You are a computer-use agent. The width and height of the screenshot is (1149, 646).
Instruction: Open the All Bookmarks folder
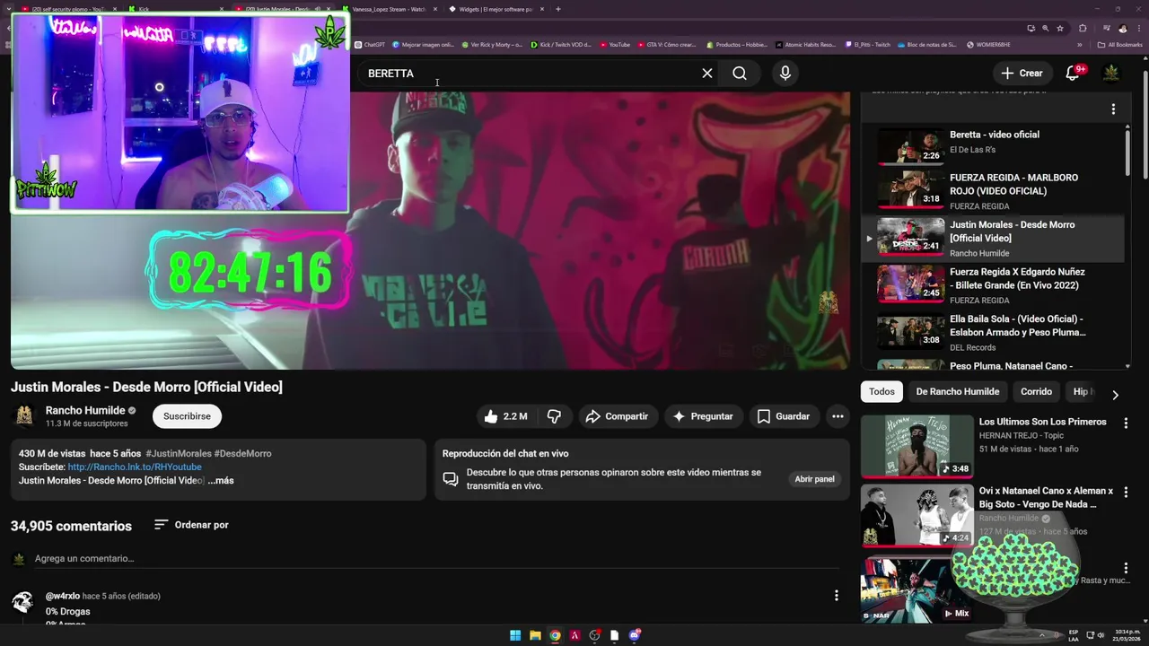1120,45
